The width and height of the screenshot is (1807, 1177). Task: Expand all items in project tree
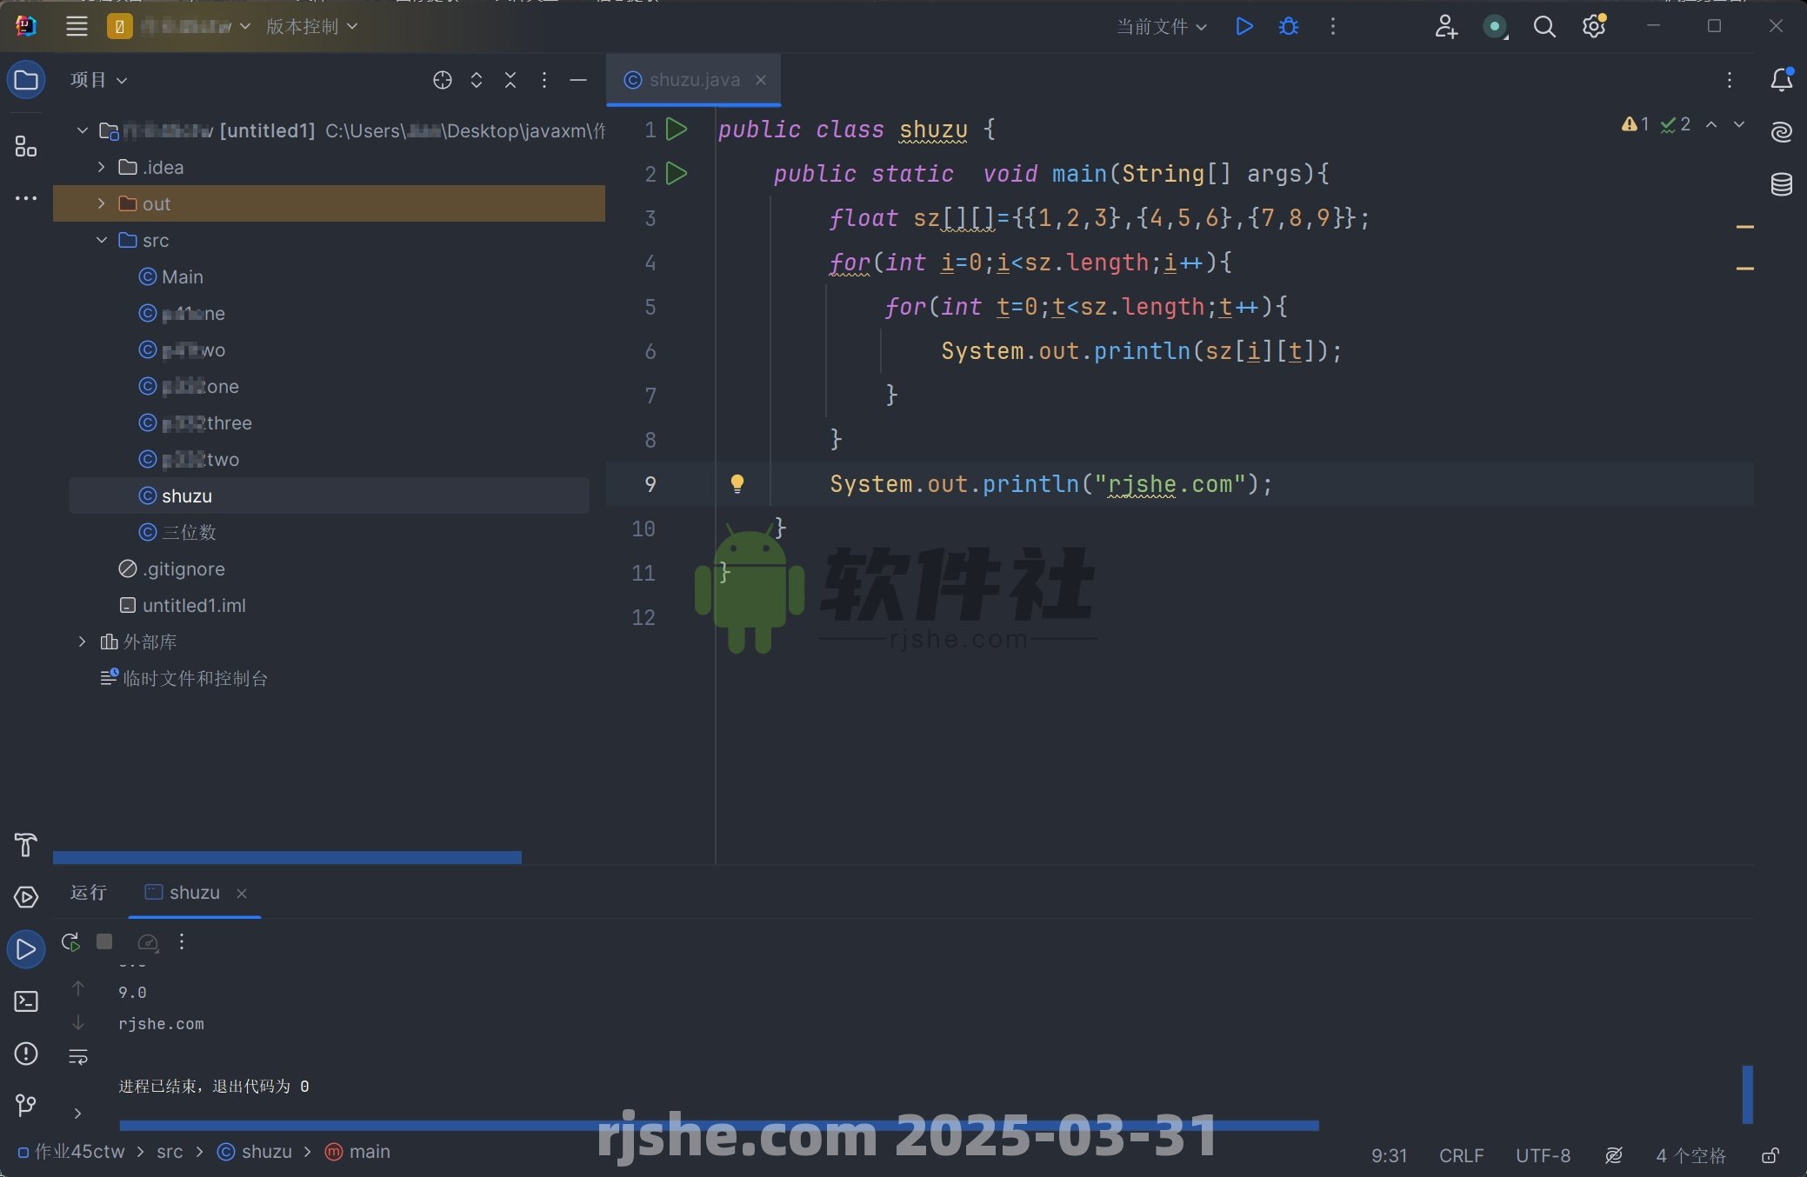(x=477, y=80)
